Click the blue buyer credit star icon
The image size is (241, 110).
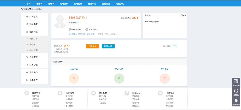[78, 23]
